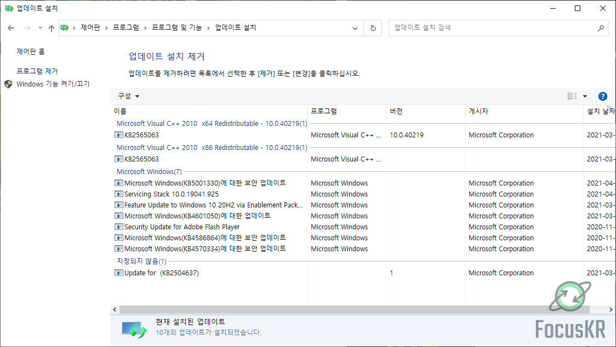
Task: Click the horizontal scrollbar thumb
Action: point(355,310)
